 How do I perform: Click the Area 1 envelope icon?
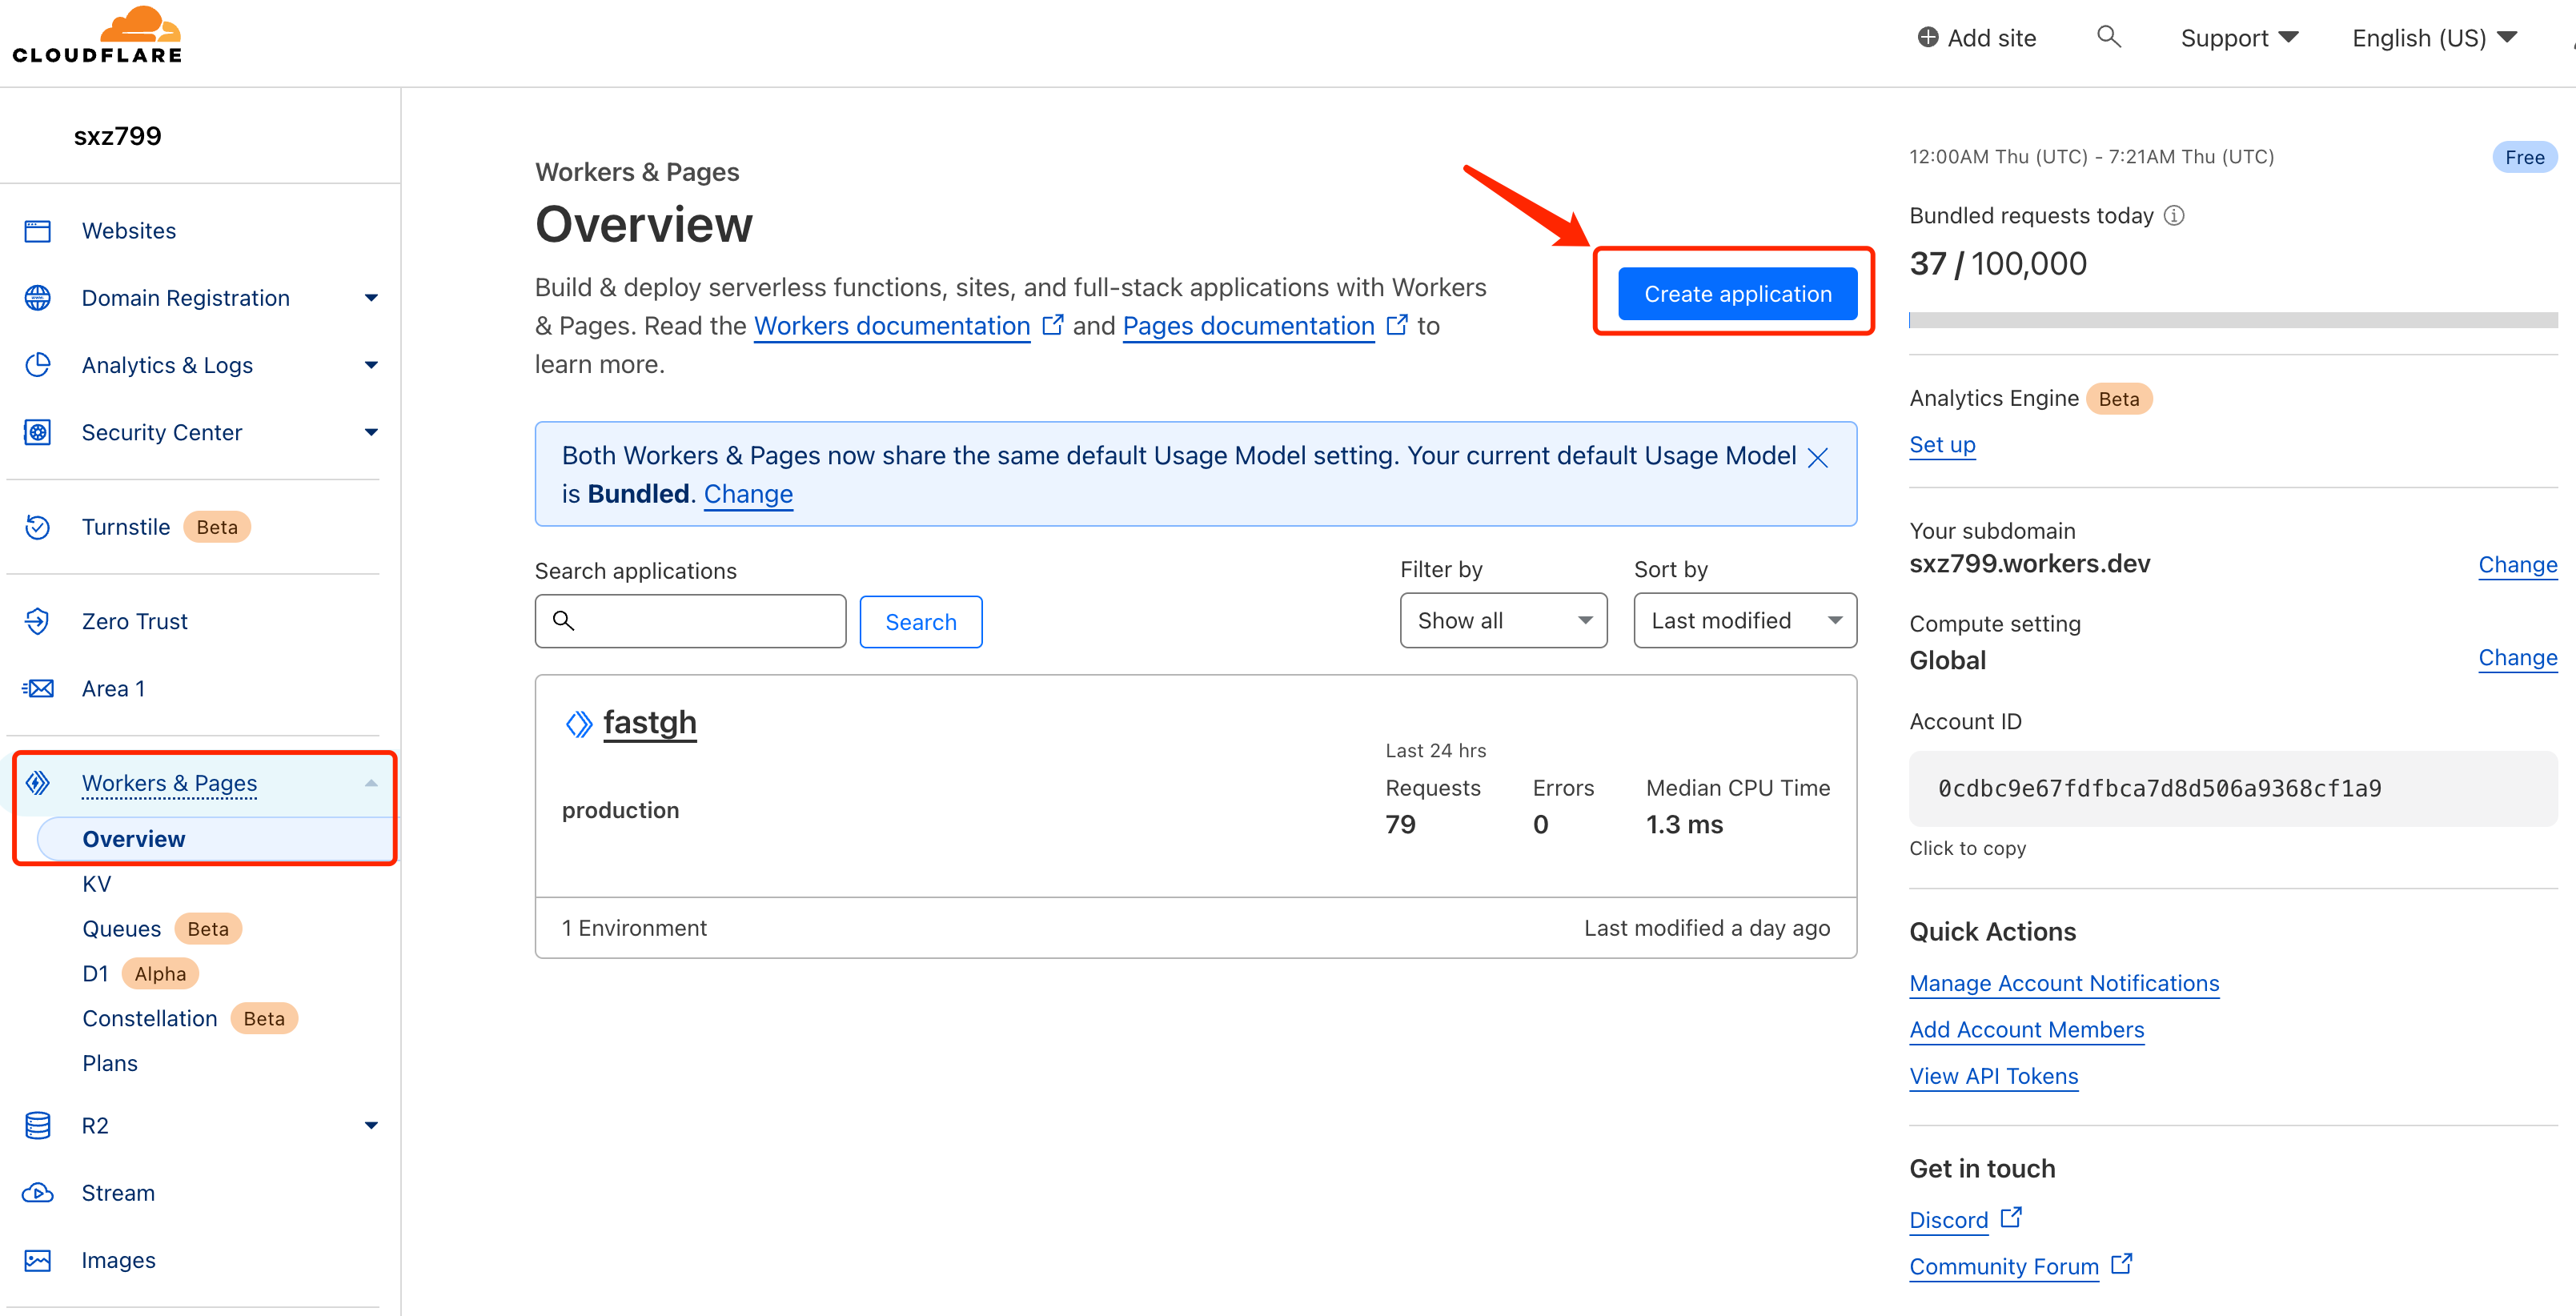click(x=38, y=688)
